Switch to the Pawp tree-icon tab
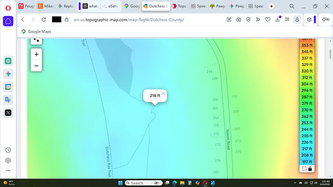Screen dimensions: 333x187 (218, 6)
